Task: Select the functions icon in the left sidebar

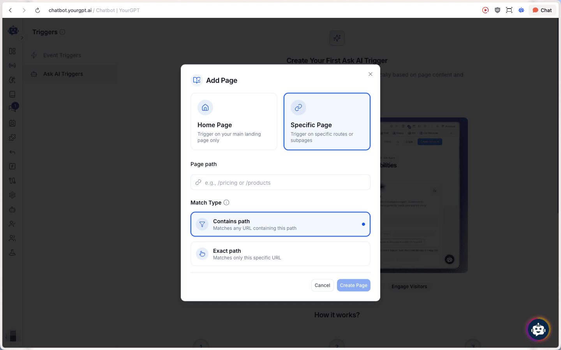Action: pyautogui.click(x=12, y=166)
